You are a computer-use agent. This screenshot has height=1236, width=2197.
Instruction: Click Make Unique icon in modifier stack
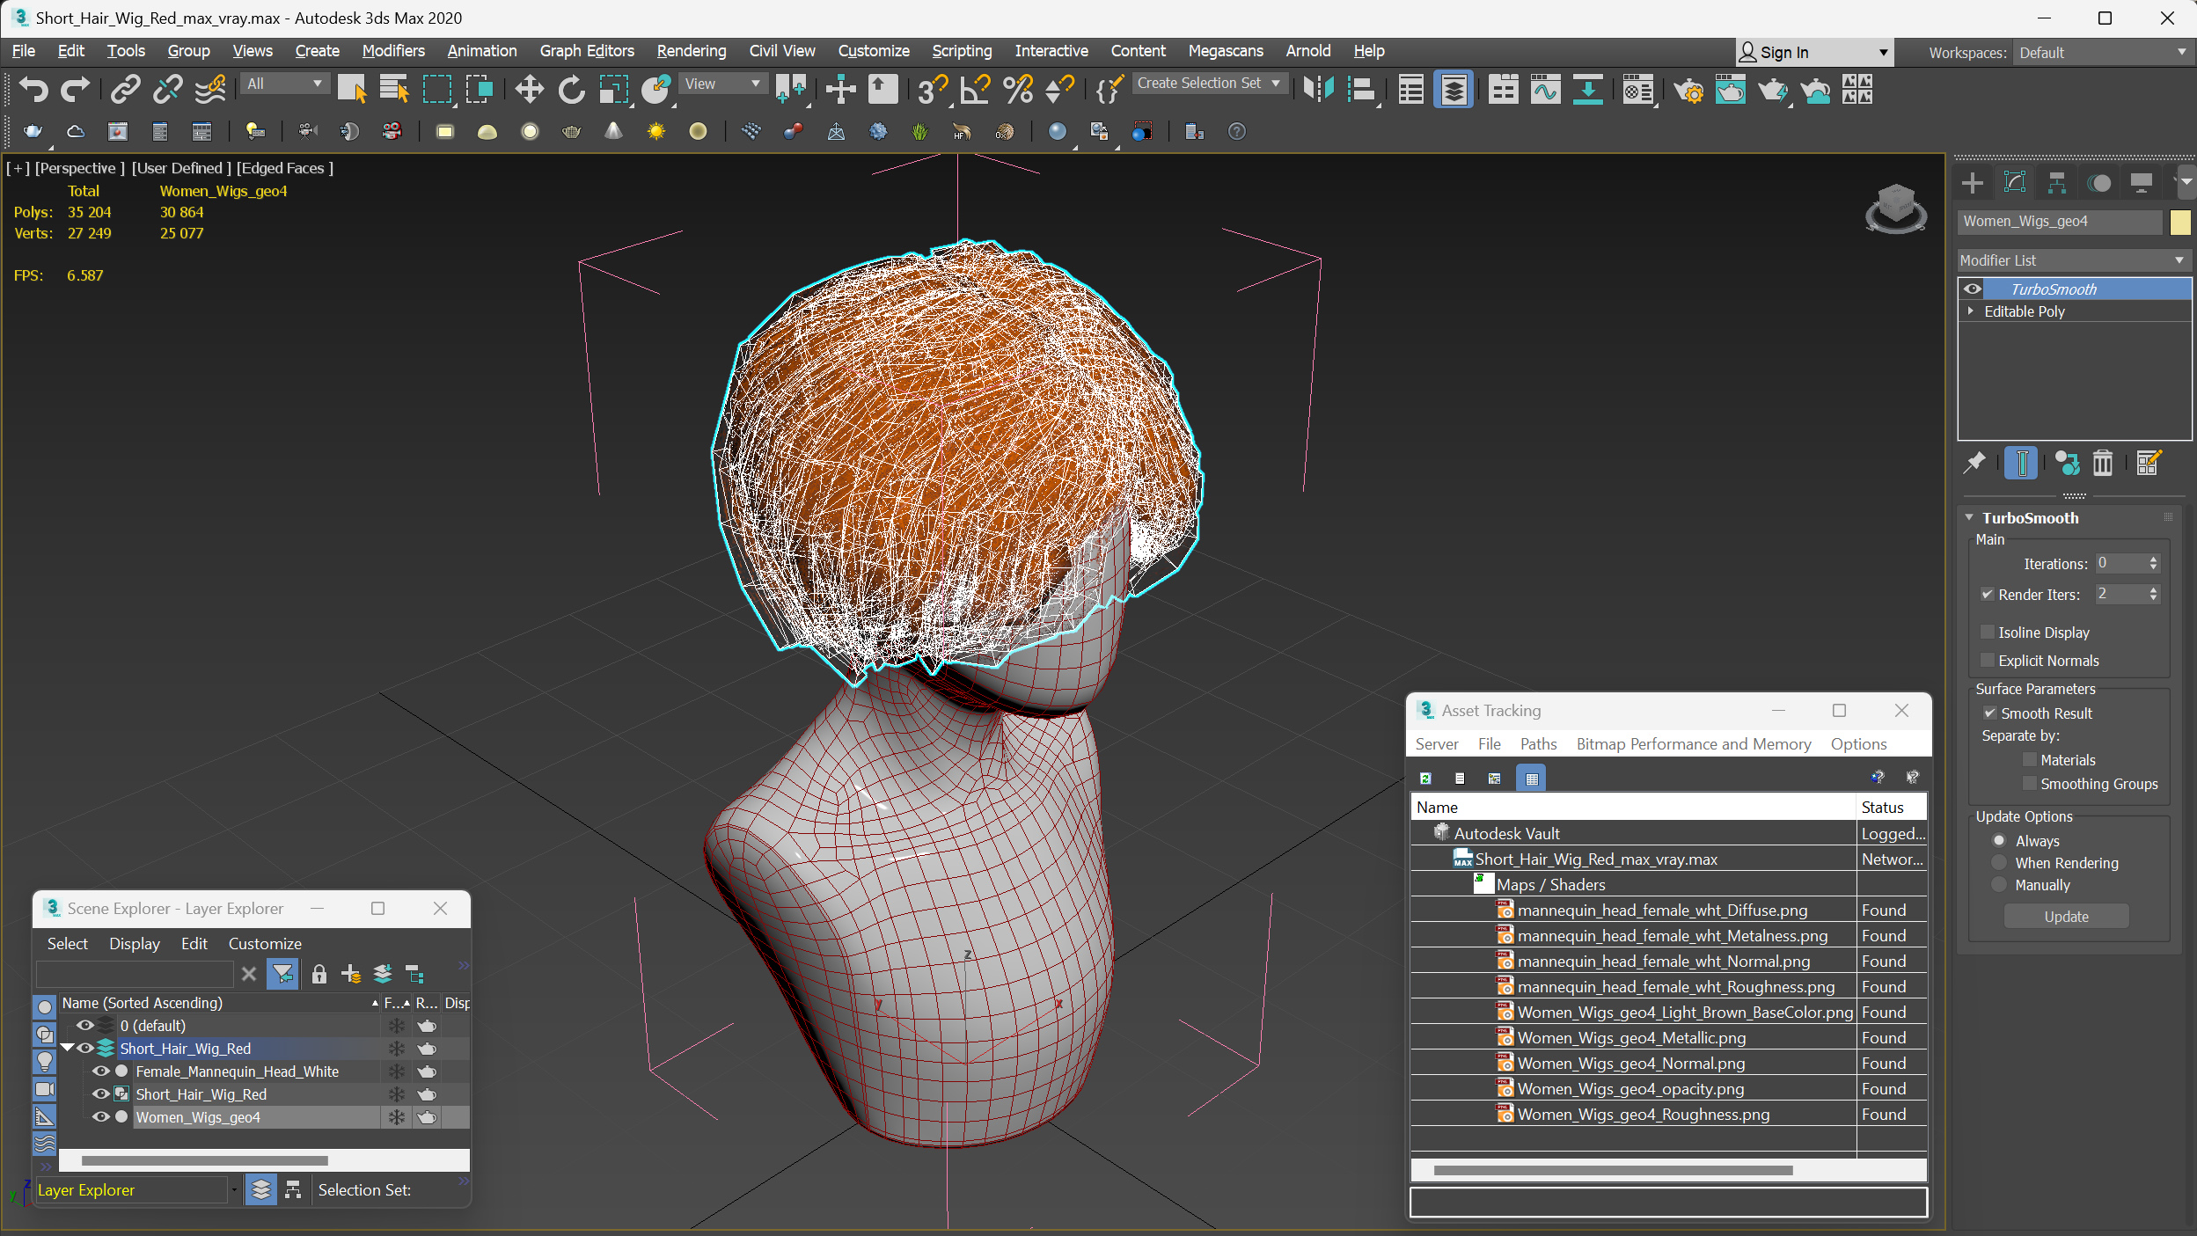[x=2067, y=462]
